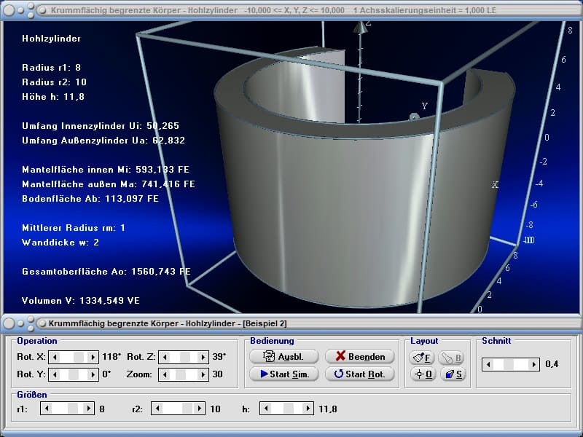This screenshot has height=437, width=583.
Task: Click the Layout O crosshair button
Action: point(423,374)
